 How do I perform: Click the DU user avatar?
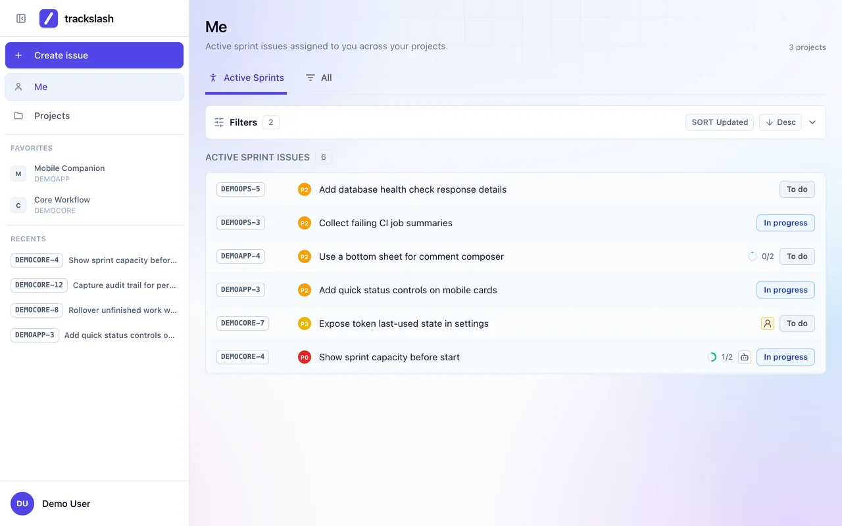click(x=22, y=504)
